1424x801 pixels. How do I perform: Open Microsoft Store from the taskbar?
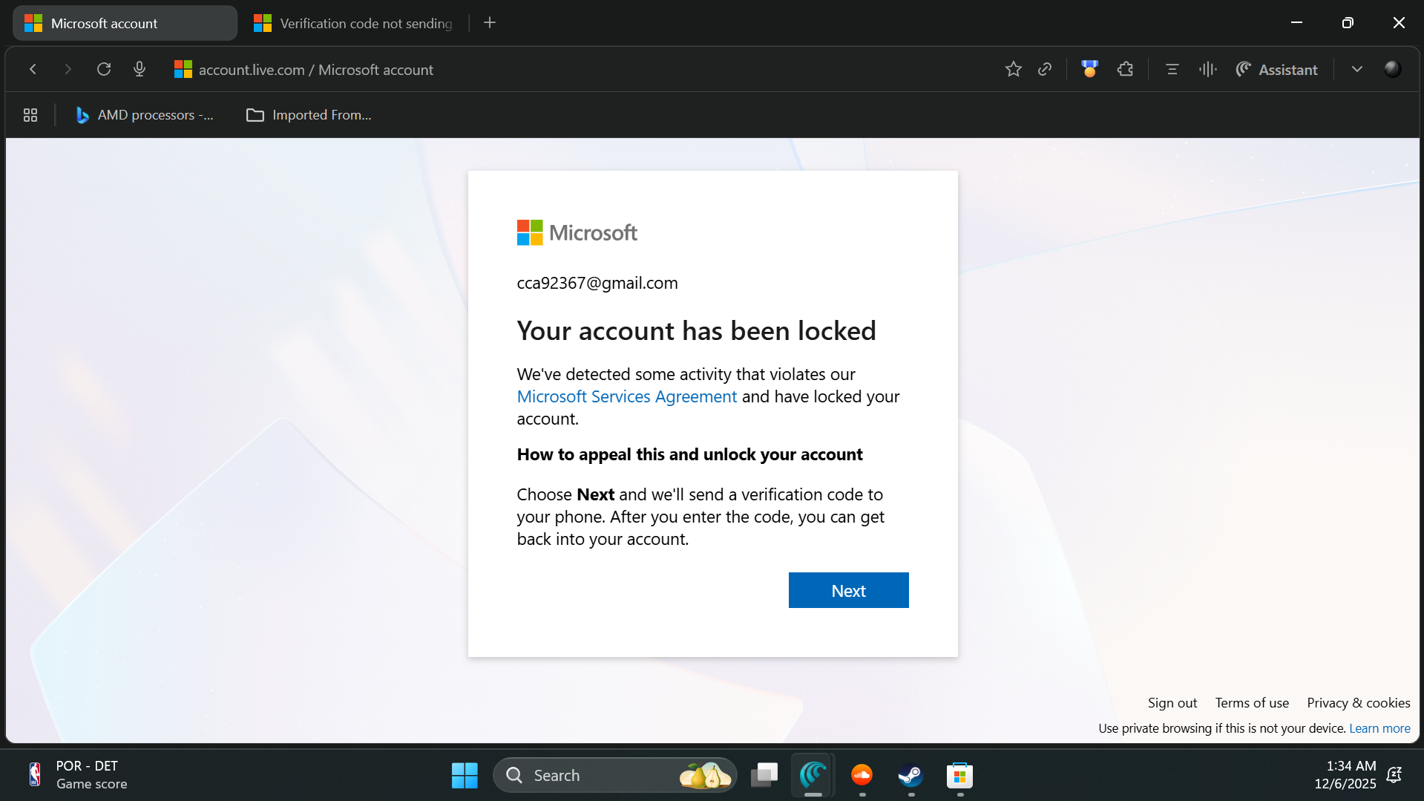coord(959,775)
